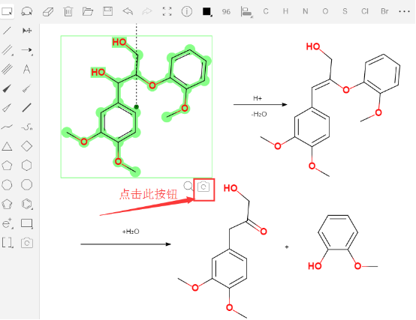Click the magnifier icon below the selection
The width and height of the screenshot is (416, 320).
click(188, 187)
